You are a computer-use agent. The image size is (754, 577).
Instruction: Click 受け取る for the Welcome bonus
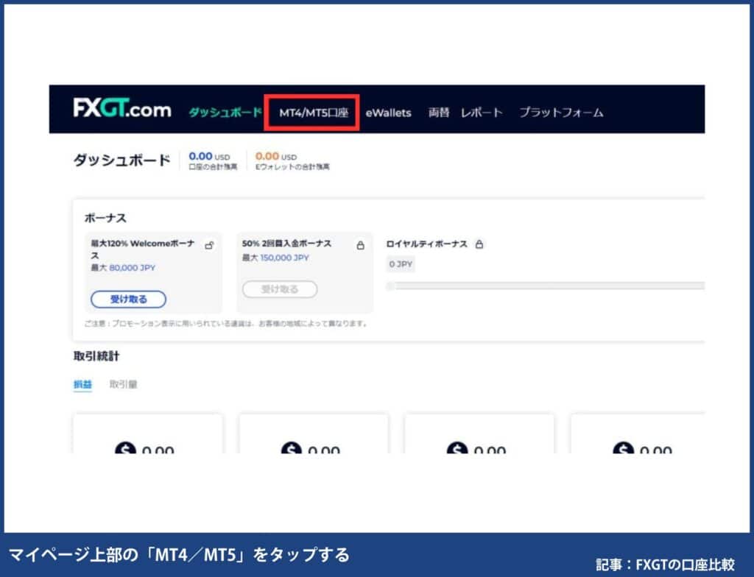coord(128,299)
